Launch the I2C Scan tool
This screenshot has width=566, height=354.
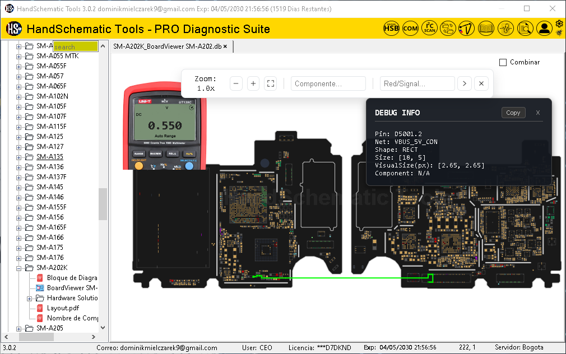point(430,28)
